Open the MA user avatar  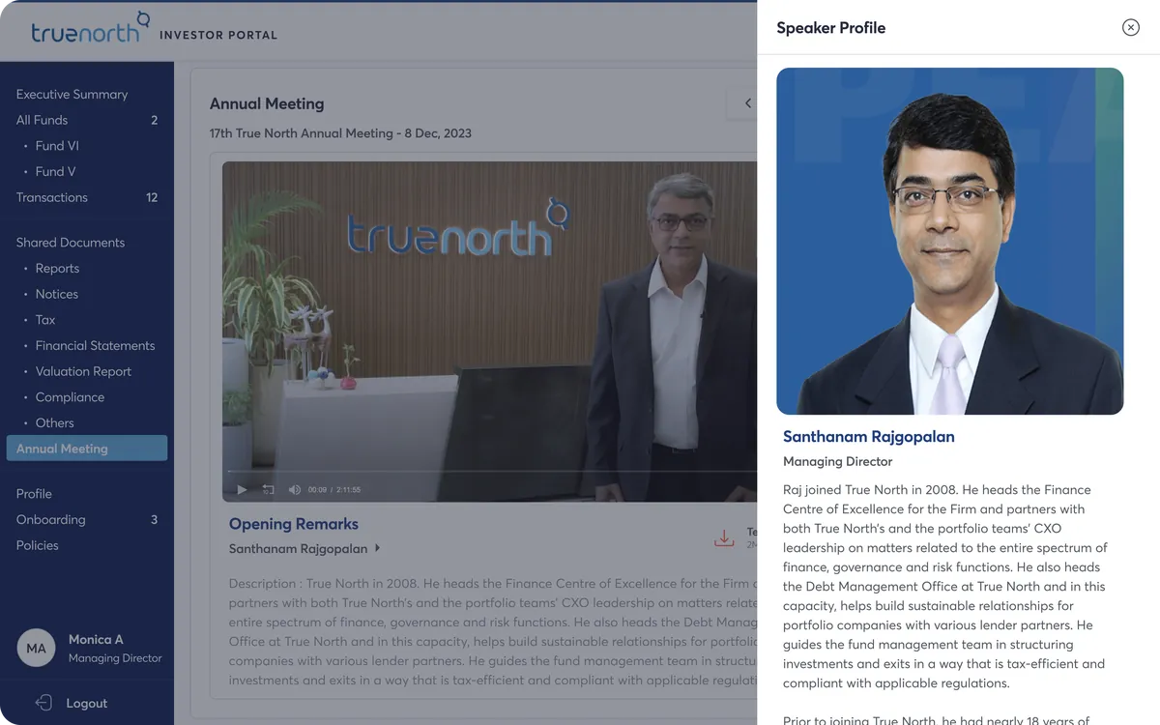36,648
